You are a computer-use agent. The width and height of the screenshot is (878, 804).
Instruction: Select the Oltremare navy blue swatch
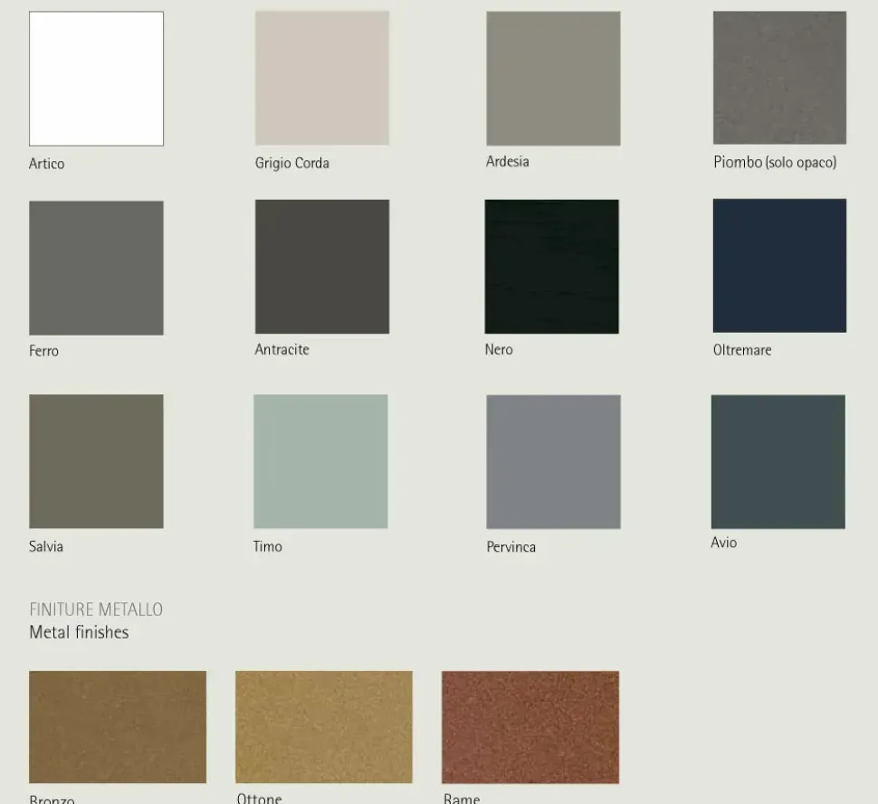coord(779,266)
